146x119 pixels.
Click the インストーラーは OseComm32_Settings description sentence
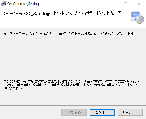[70, 34]
